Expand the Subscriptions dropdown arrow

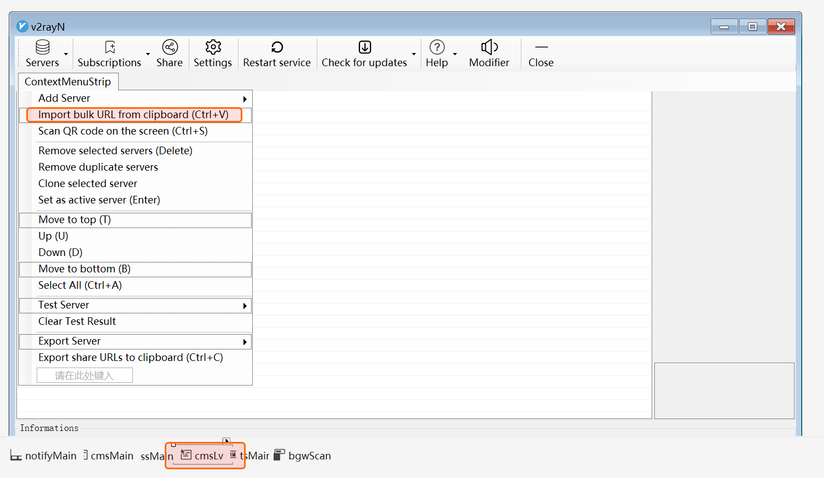(x=148, y=54)
